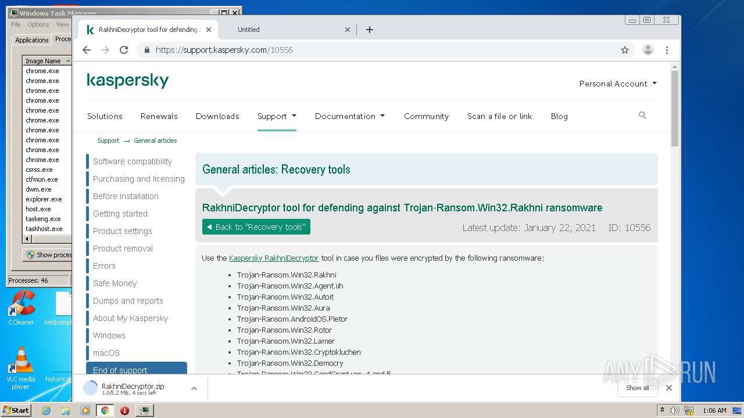Image resolution: width=744 pixels, height=418 pixels.
Task: Open Task Manager Options menu
Action: 38,24
